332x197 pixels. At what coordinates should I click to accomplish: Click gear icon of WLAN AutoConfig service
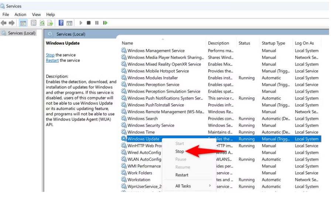click(124, 159)
